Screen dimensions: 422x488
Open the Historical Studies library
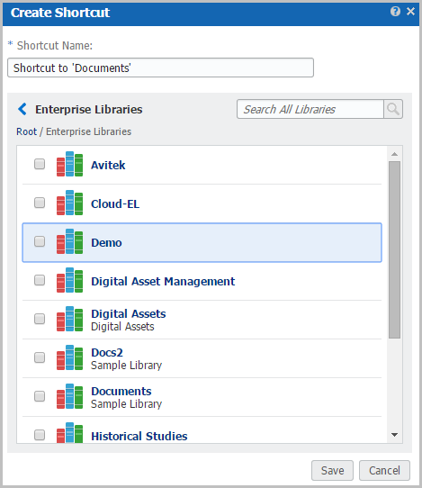click(139, 437)
